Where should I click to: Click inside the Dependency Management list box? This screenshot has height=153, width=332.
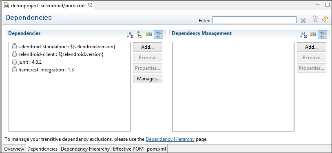pyautogui.click(x=233, y=86)
